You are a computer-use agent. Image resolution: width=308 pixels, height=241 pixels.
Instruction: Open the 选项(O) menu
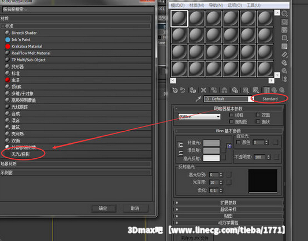tap(235, 5)
